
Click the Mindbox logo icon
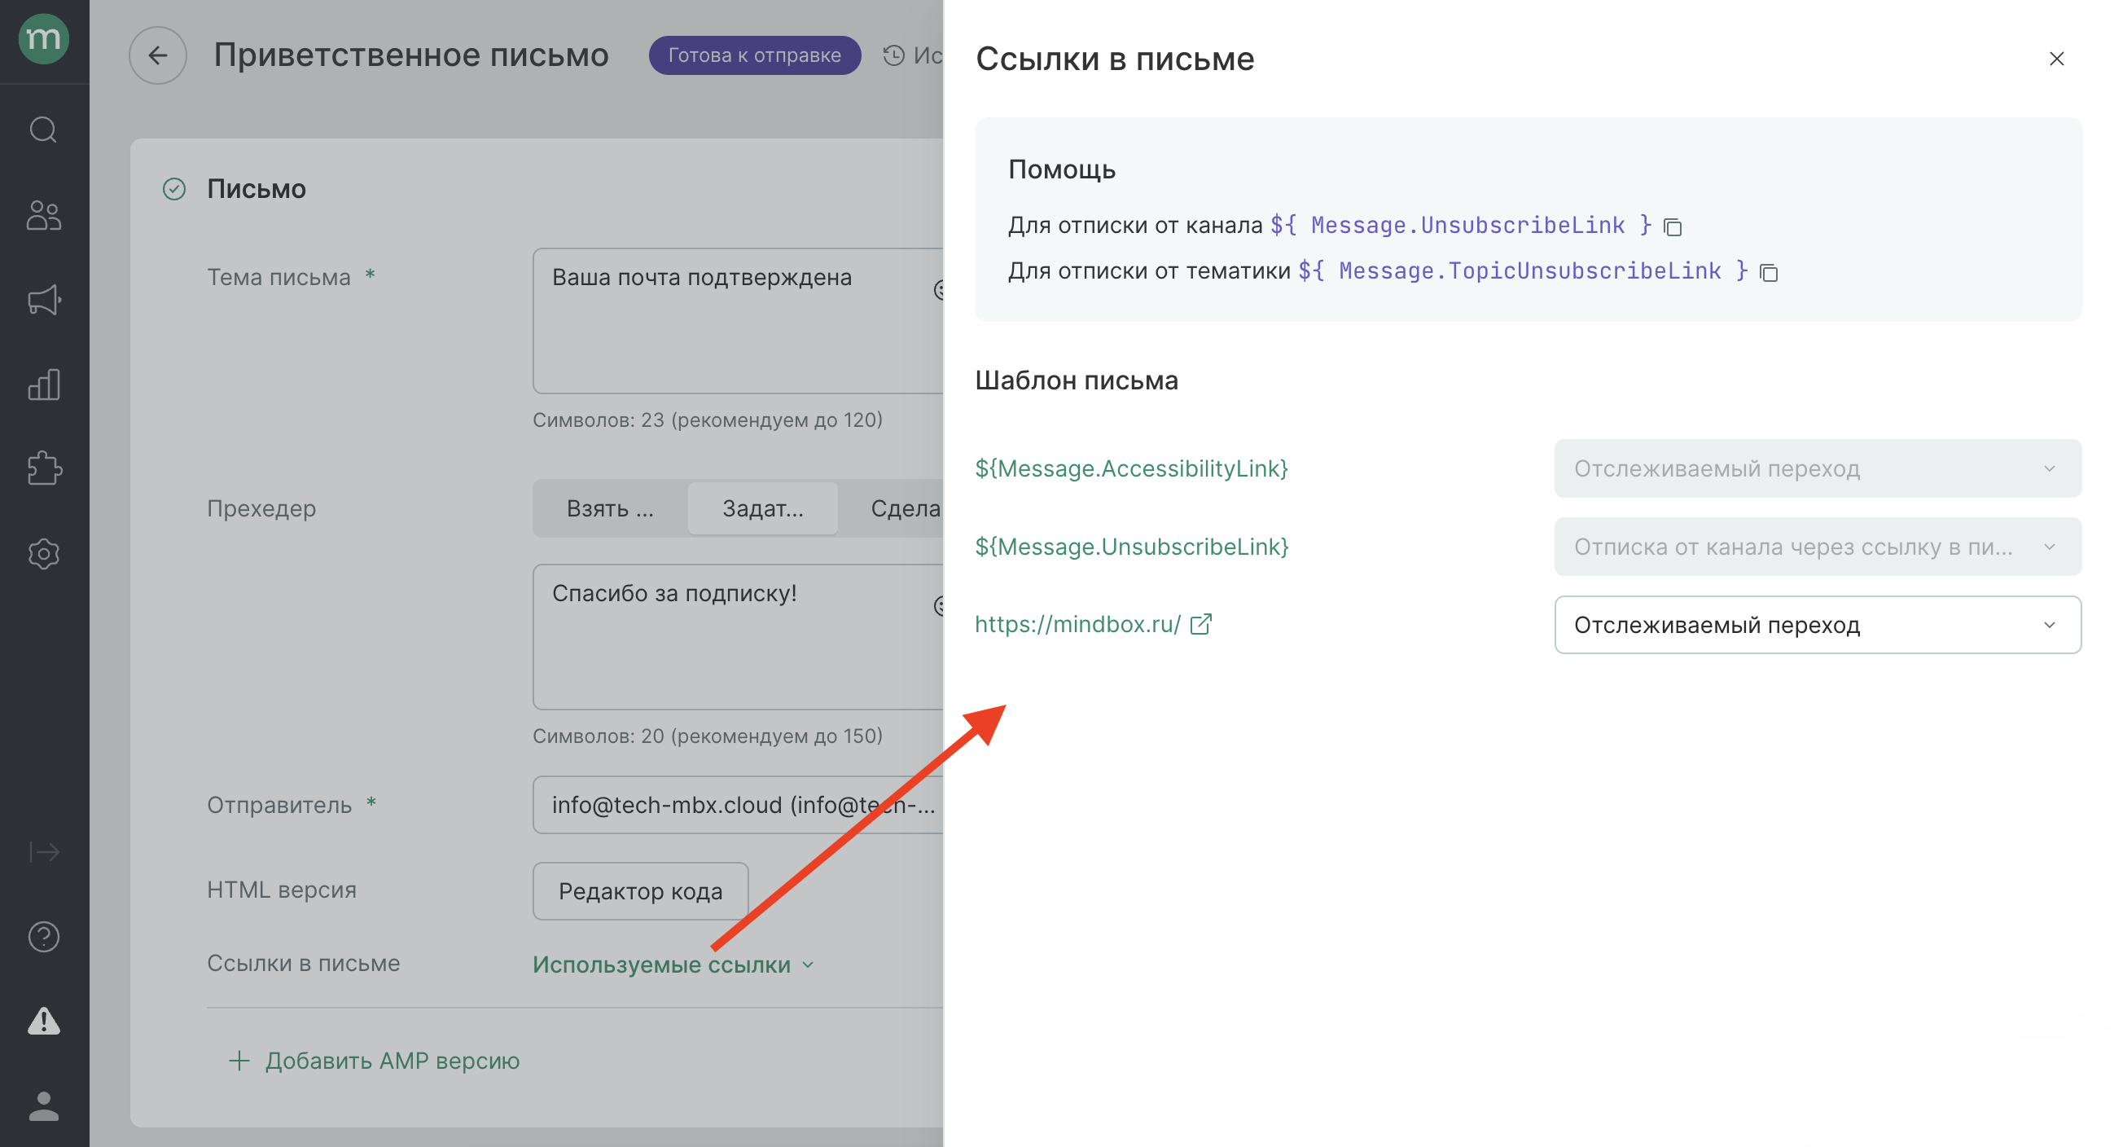[x=43, y=37]
